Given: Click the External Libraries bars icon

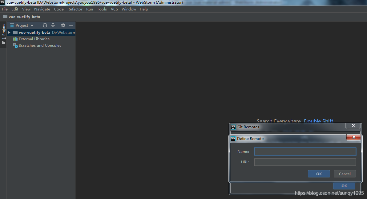Looking at the screenshot, I should pyautogui.click(x=15, y=39).
